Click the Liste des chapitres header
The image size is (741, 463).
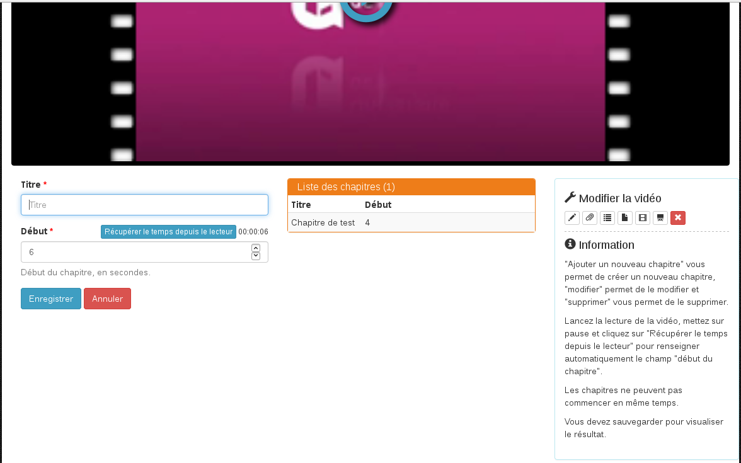coord(411,187)
